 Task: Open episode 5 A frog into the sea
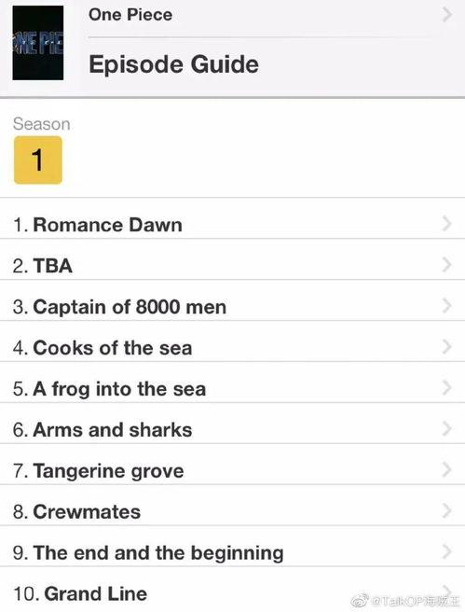coord(232,389)
